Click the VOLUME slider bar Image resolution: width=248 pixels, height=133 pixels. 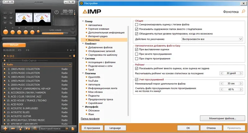[x=55, y=33]
